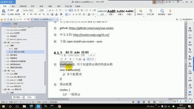
Task: Apply the 标题 1 heading style
Action: 111,12
